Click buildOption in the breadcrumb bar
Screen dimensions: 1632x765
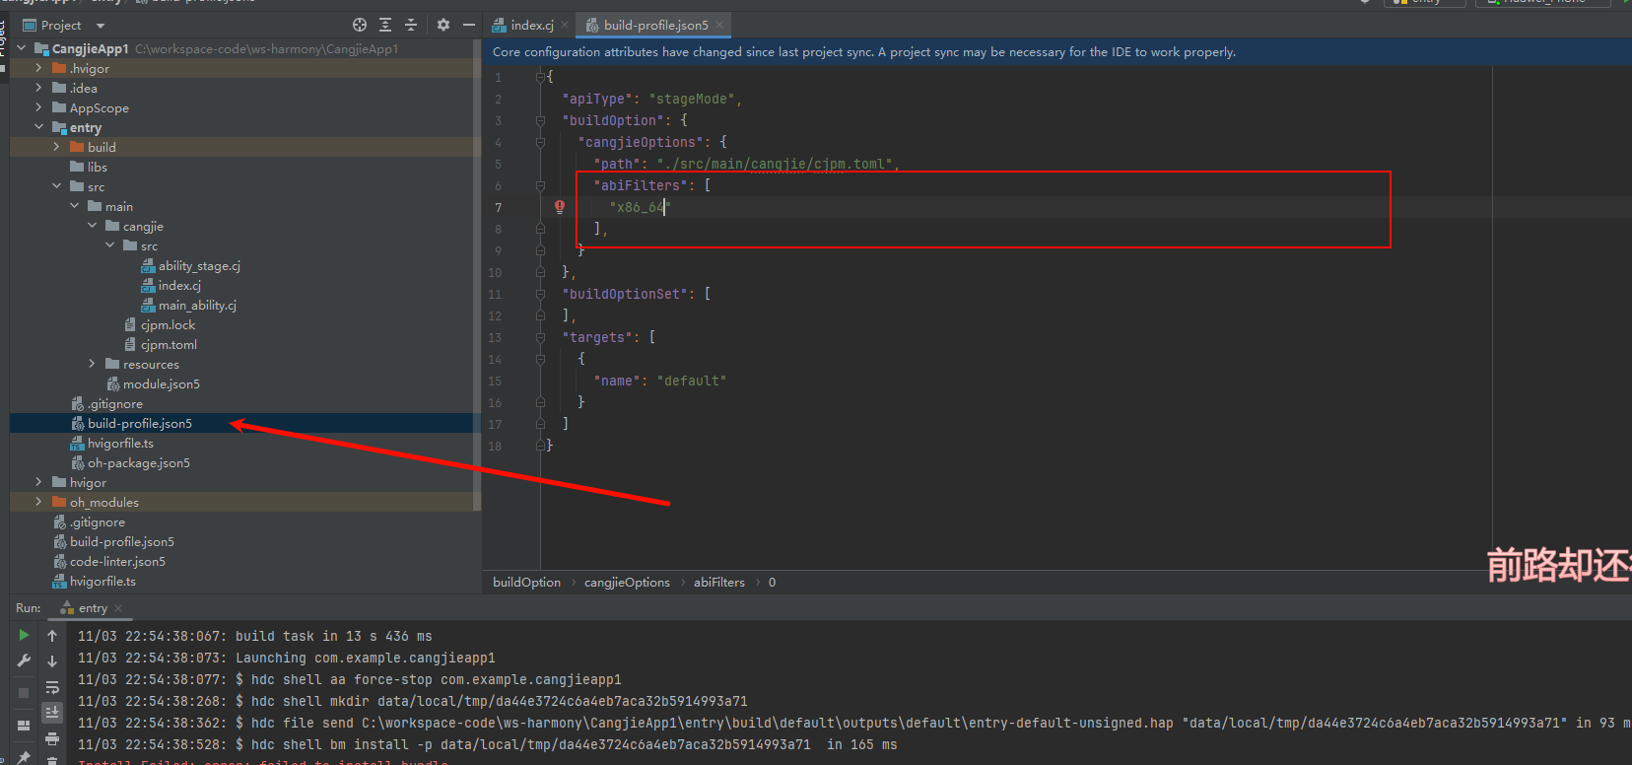coord(526,583)
